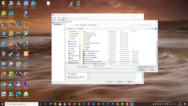Open Firefox desktop icon
The width and height of the screenshot is (188, 106).
(4, 75)
